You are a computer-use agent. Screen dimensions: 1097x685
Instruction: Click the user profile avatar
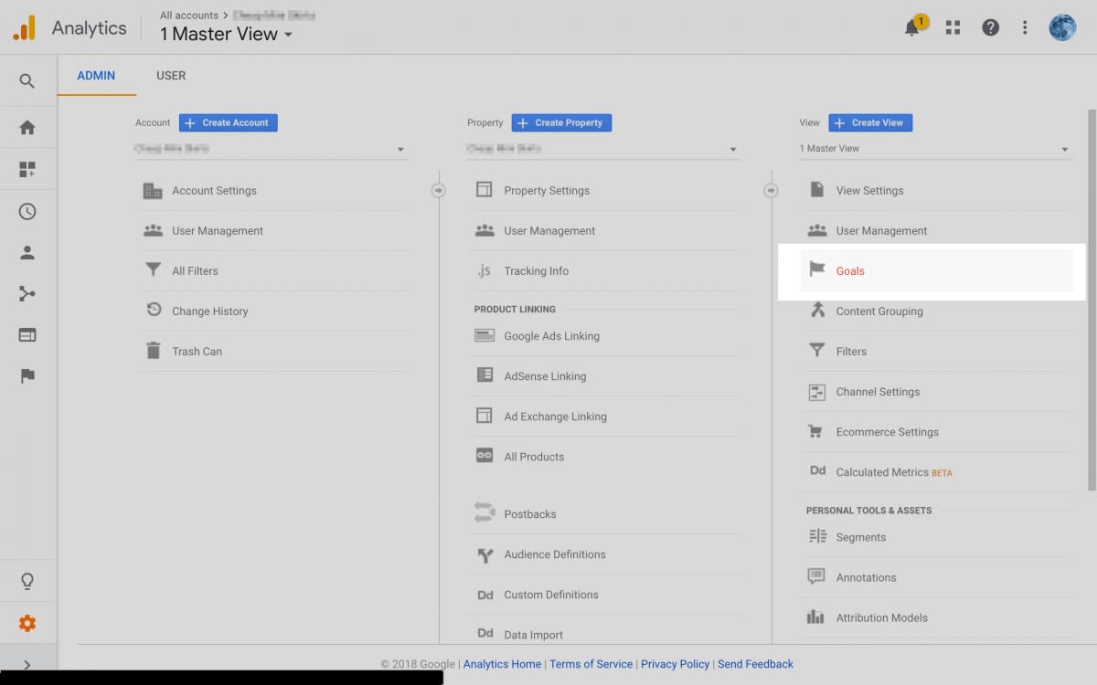pos(1062,27)
